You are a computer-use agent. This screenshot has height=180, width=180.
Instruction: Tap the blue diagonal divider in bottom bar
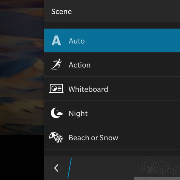click(69, 168)
